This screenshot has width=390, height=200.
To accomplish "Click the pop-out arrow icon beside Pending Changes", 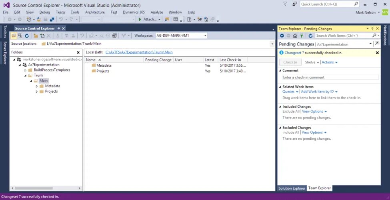I will coord(377,44).
